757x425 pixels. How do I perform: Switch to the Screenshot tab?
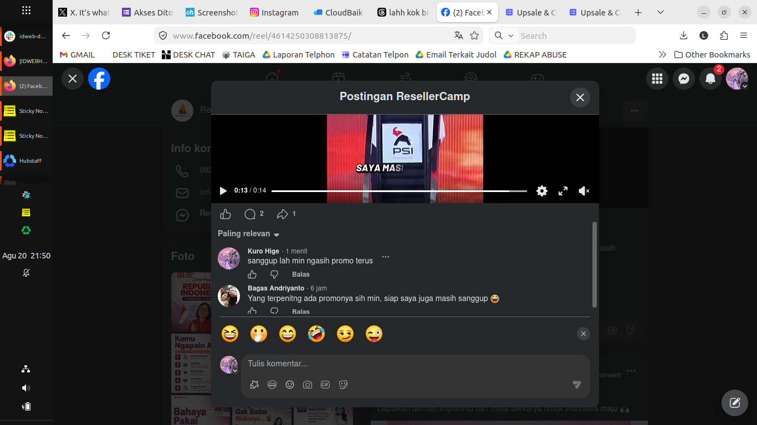211,12
